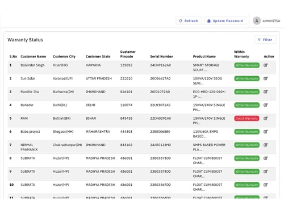Open action icon for Bahadur row
Screen dimensions: 284x213
tap(265, 105)
